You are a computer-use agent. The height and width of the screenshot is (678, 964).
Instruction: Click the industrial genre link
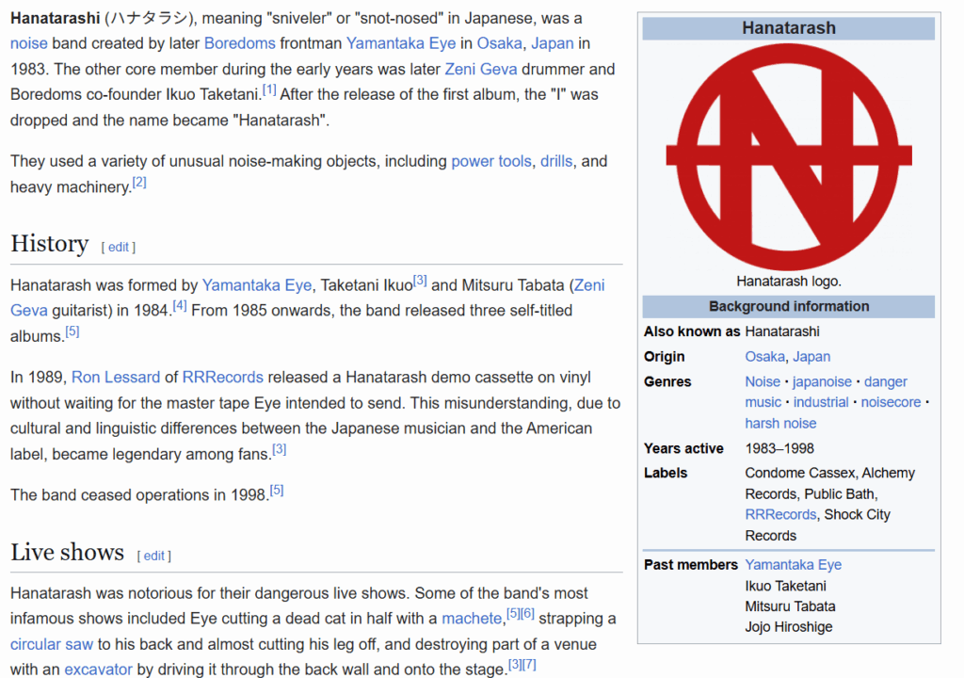tap(821, 402)
